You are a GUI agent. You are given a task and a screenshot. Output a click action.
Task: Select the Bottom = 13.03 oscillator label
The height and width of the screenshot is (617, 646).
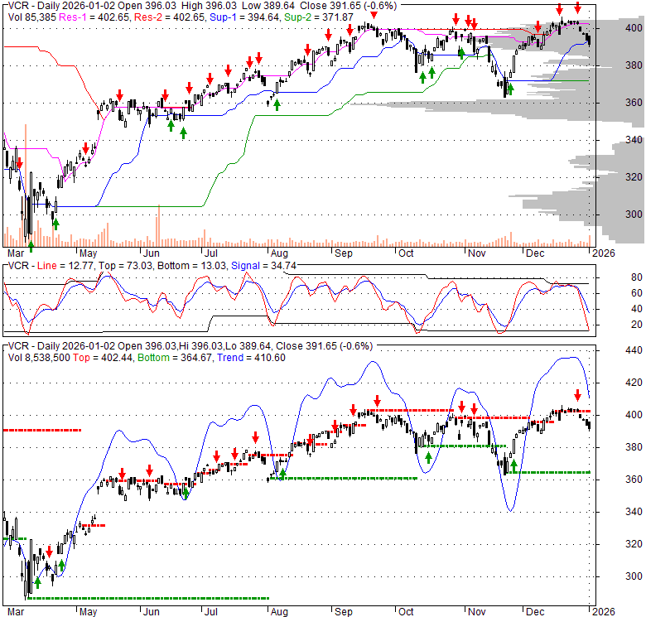tap(192, 266)
